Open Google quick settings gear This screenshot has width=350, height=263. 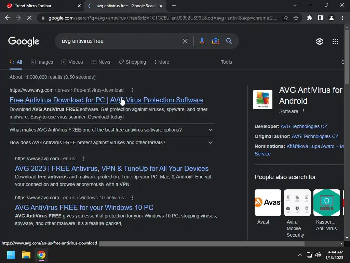(x=320, y=41)
